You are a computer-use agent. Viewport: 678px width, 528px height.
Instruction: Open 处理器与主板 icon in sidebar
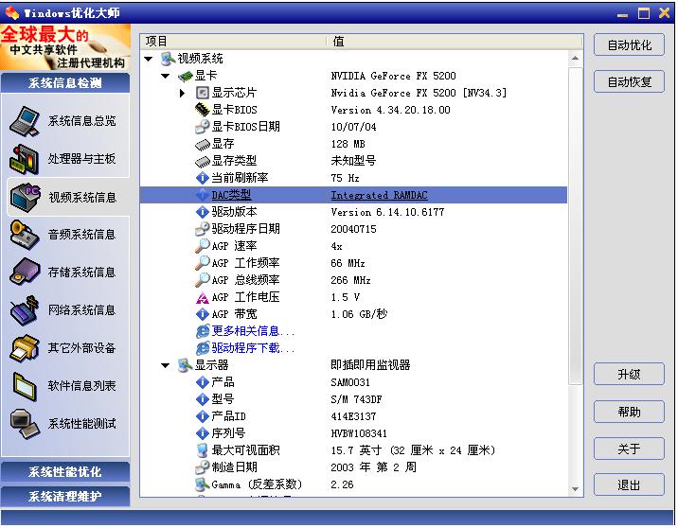point(25,159)
